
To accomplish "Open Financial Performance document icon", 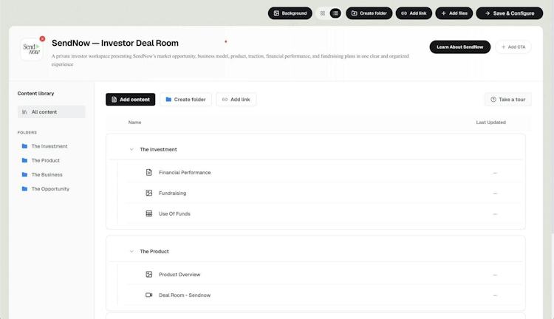I will click(x=149, y=172).
